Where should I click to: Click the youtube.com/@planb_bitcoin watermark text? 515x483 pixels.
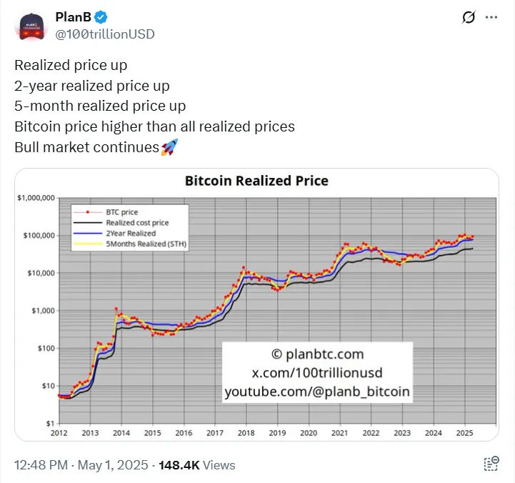(x=317, y=392)
